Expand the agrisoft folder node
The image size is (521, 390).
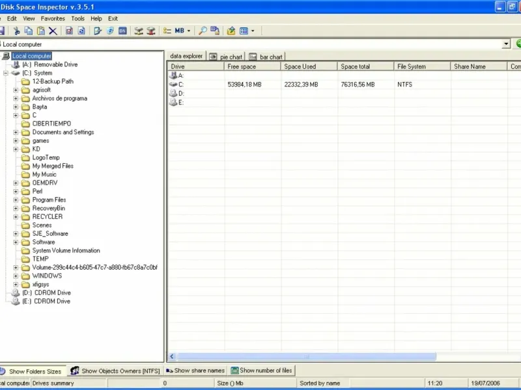pos(16,90)
